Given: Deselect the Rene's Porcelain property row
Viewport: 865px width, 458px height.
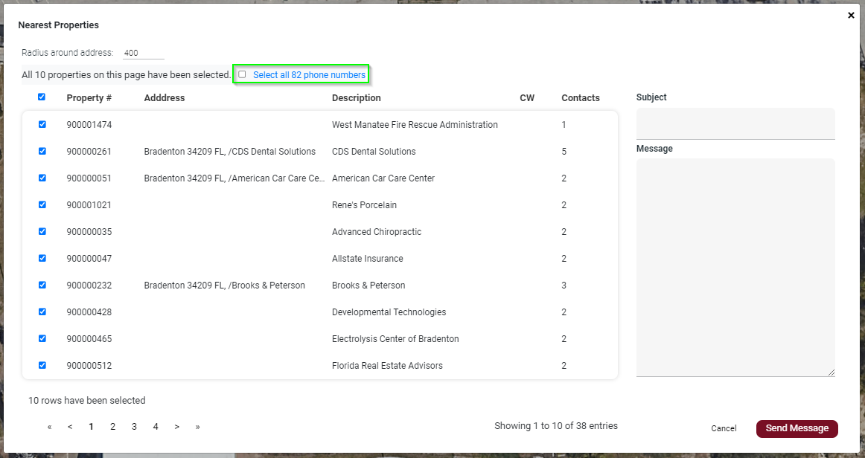Looking at the screenshot, I should 42,204.
